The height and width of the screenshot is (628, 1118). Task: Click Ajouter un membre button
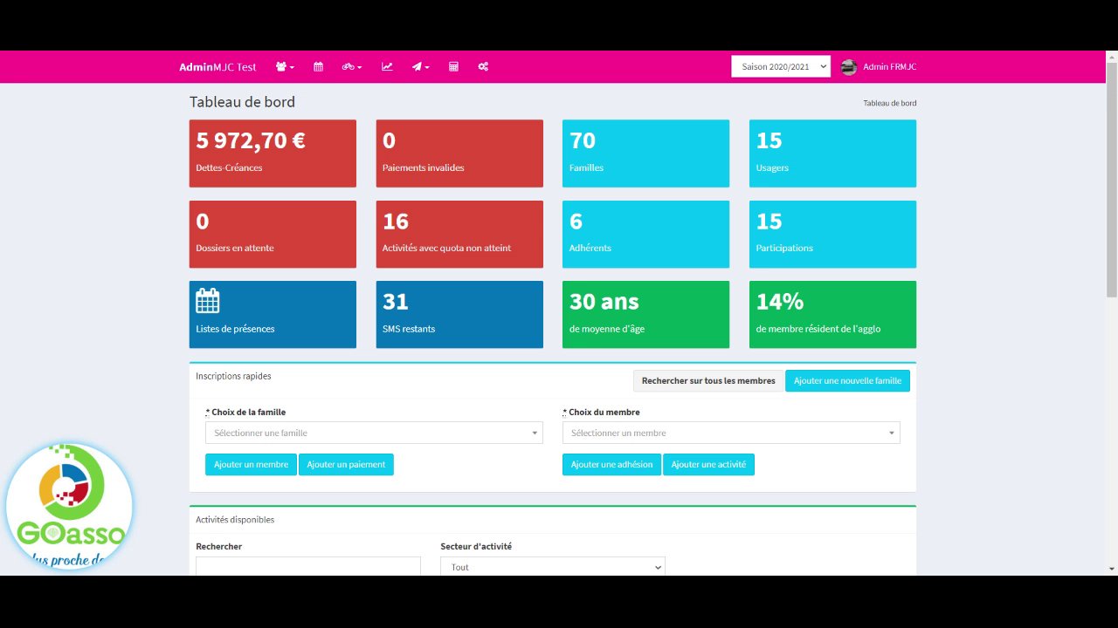tap(251, 465)
